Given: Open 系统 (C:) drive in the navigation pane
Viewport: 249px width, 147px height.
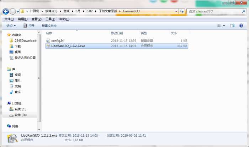Looking at the screenshot, I should [21, 109].
